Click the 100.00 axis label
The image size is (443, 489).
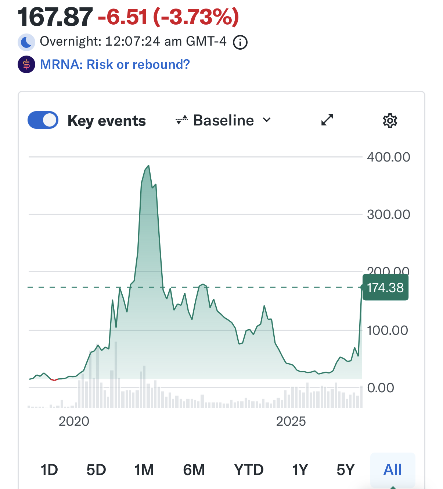(388, 330)
